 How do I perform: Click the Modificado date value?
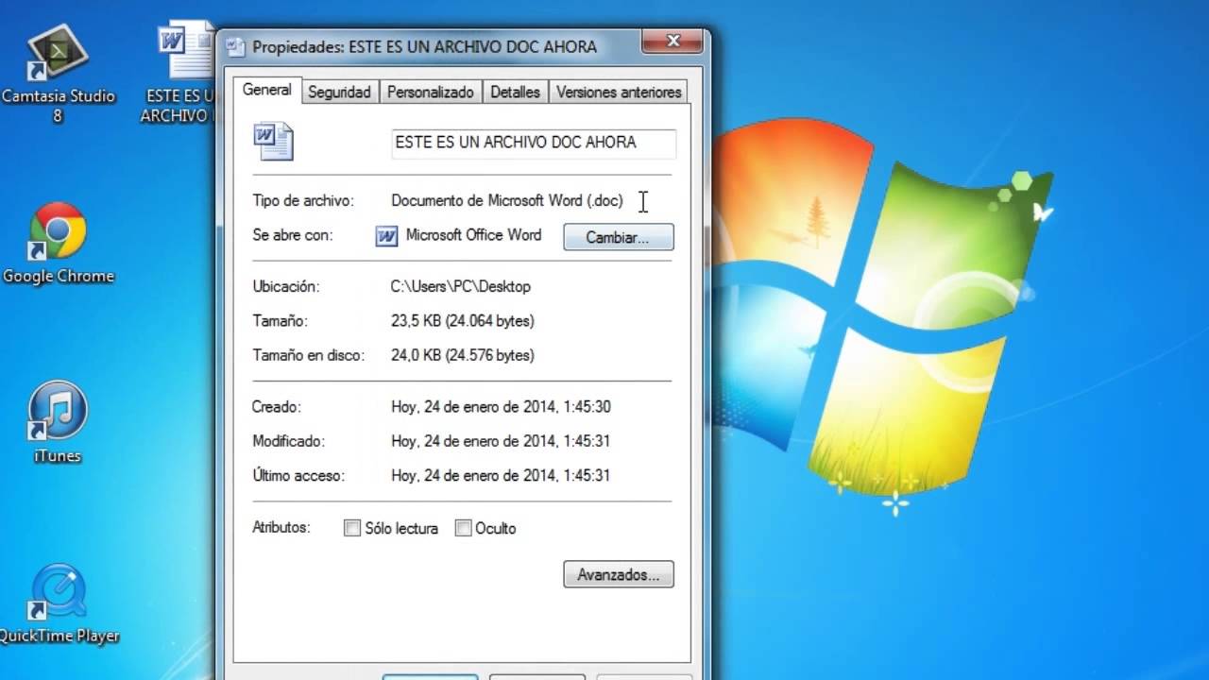(501, 441)
